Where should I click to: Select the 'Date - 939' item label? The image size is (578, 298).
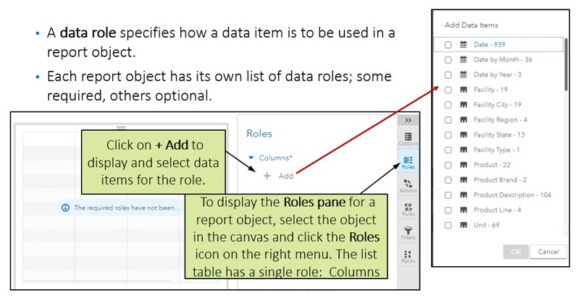(490, 45)
